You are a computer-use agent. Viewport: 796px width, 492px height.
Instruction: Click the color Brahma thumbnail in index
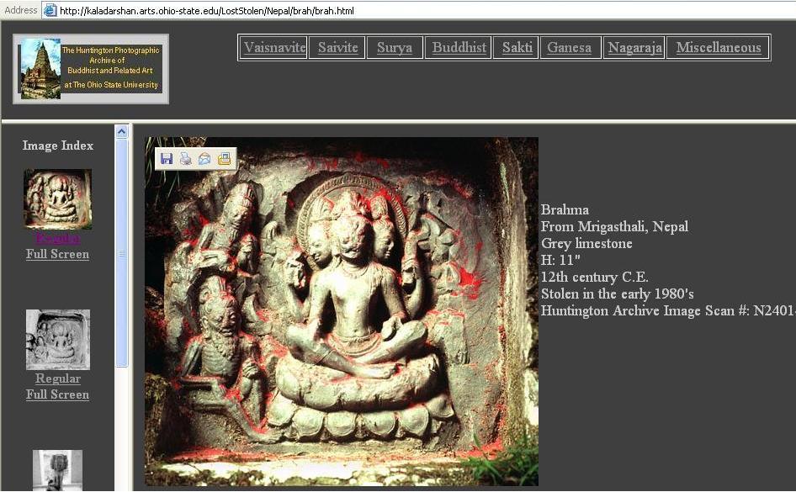[x=57, y=198]
